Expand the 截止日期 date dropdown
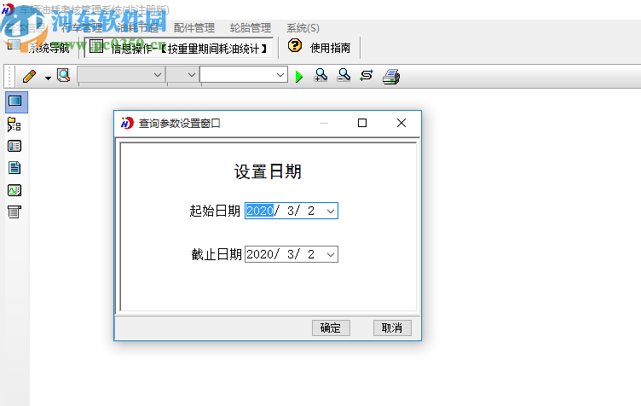Viewport: 641px width, 406px height. [x=331, y=255]
